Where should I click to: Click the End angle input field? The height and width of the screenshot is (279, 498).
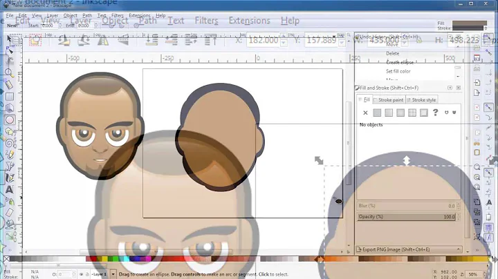pos(86,26)
